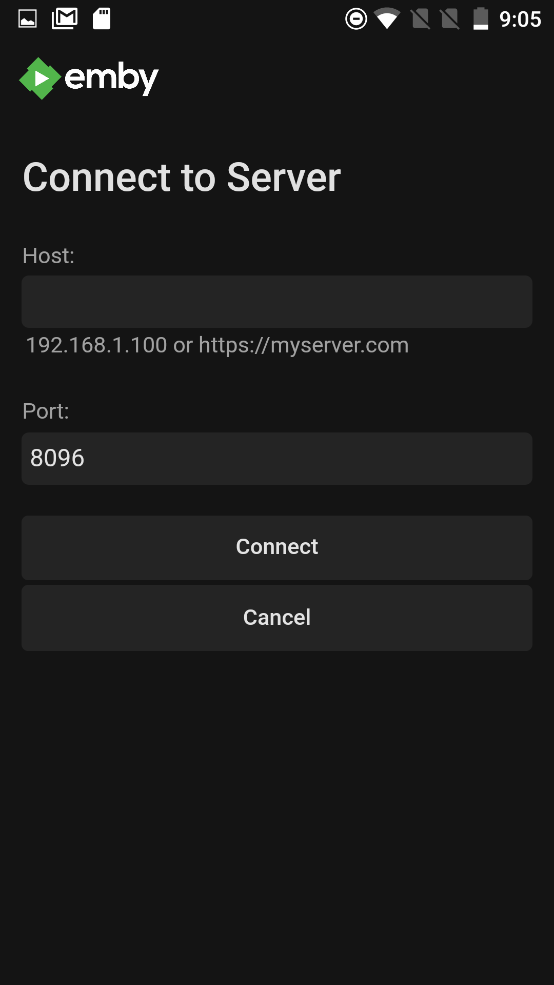Screen dimensions: 554x985
Task: Open the Gmail notification icon
Action: coord(65,19)
